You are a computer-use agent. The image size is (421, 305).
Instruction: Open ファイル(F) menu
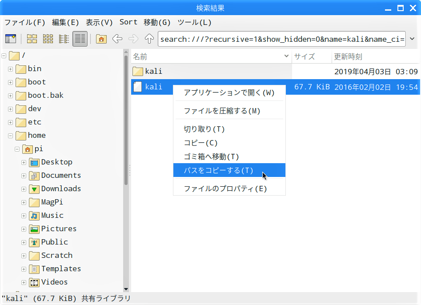[25, 22]
